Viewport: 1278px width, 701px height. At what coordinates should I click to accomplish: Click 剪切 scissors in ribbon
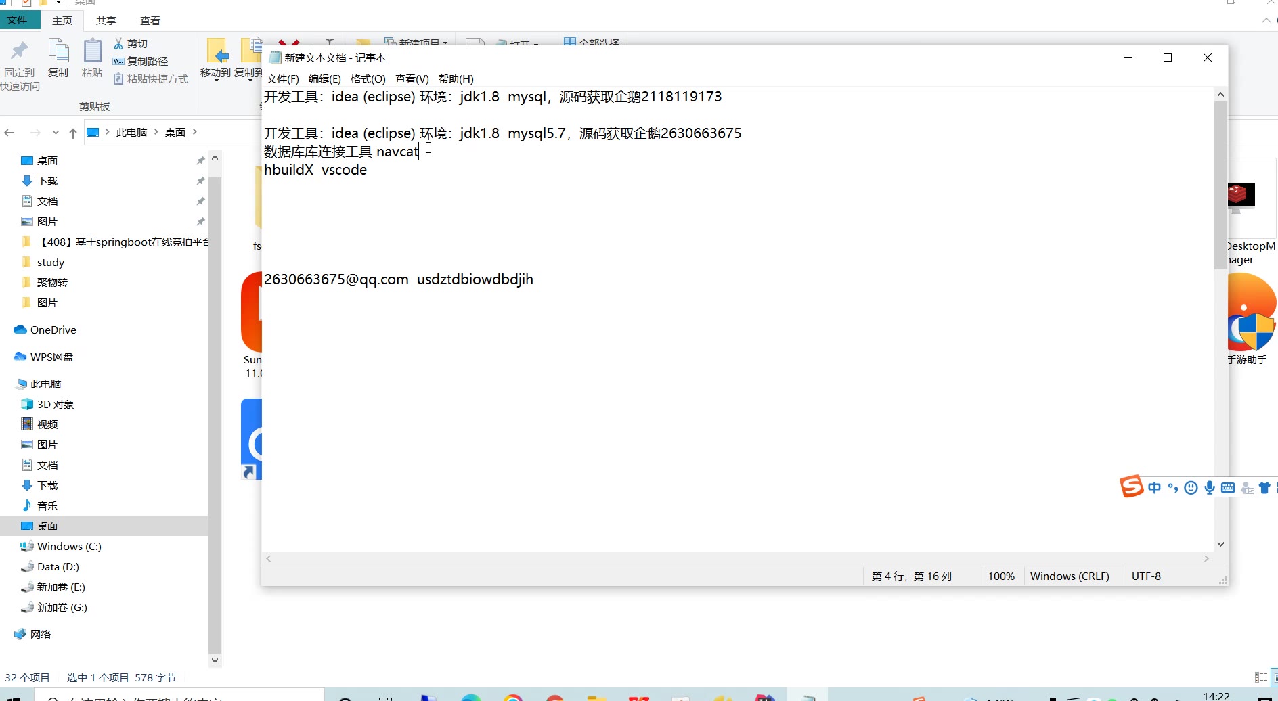point(131,43)
